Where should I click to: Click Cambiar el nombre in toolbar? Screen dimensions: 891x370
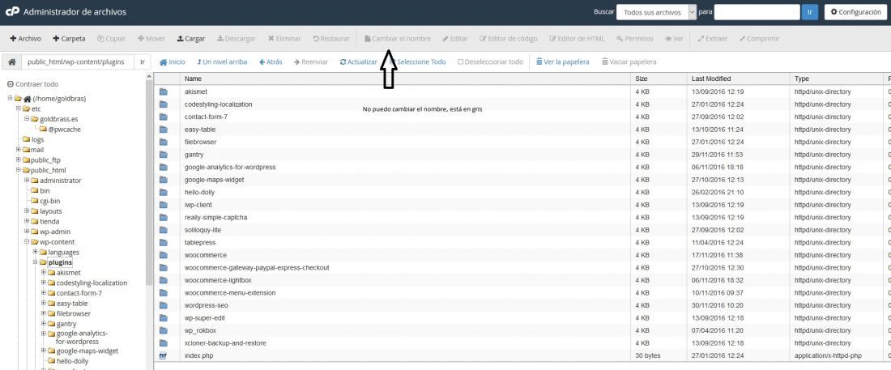pos(397,39)
